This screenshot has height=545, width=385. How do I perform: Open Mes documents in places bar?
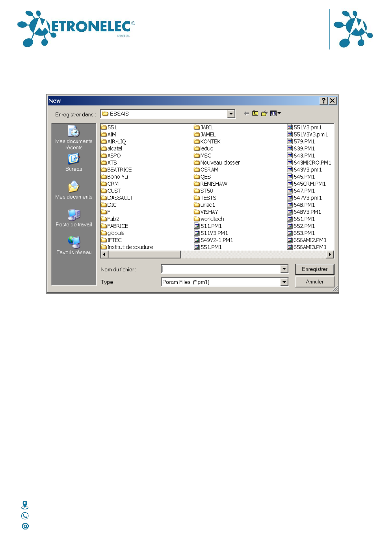click(74, 190)
